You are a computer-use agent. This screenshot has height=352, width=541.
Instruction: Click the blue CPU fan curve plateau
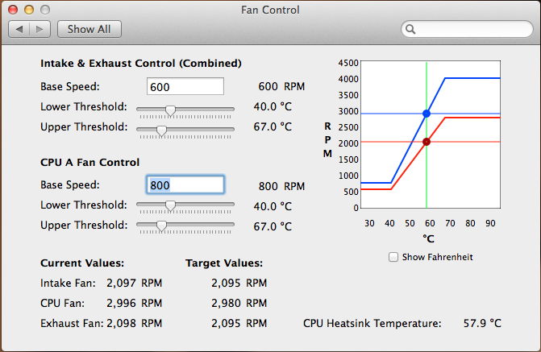(472, 78)
